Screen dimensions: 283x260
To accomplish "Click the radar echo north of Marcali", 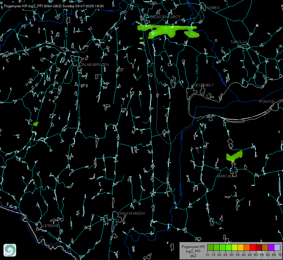I will [234, 156].
